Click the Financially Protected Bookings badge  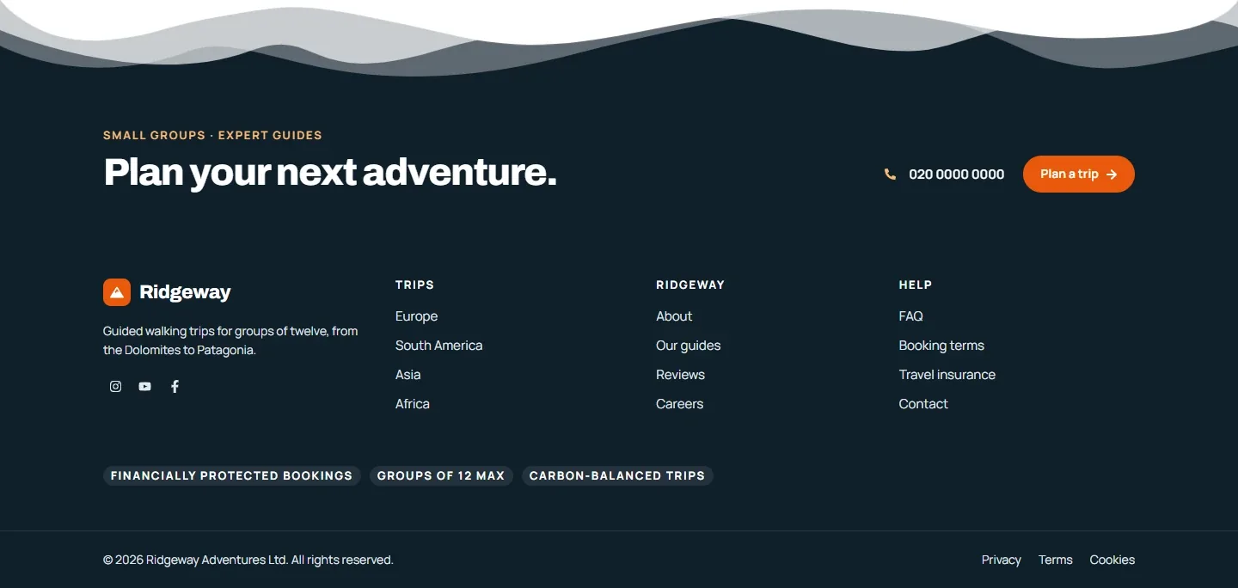pyautogui.click(x=231, y=475)
